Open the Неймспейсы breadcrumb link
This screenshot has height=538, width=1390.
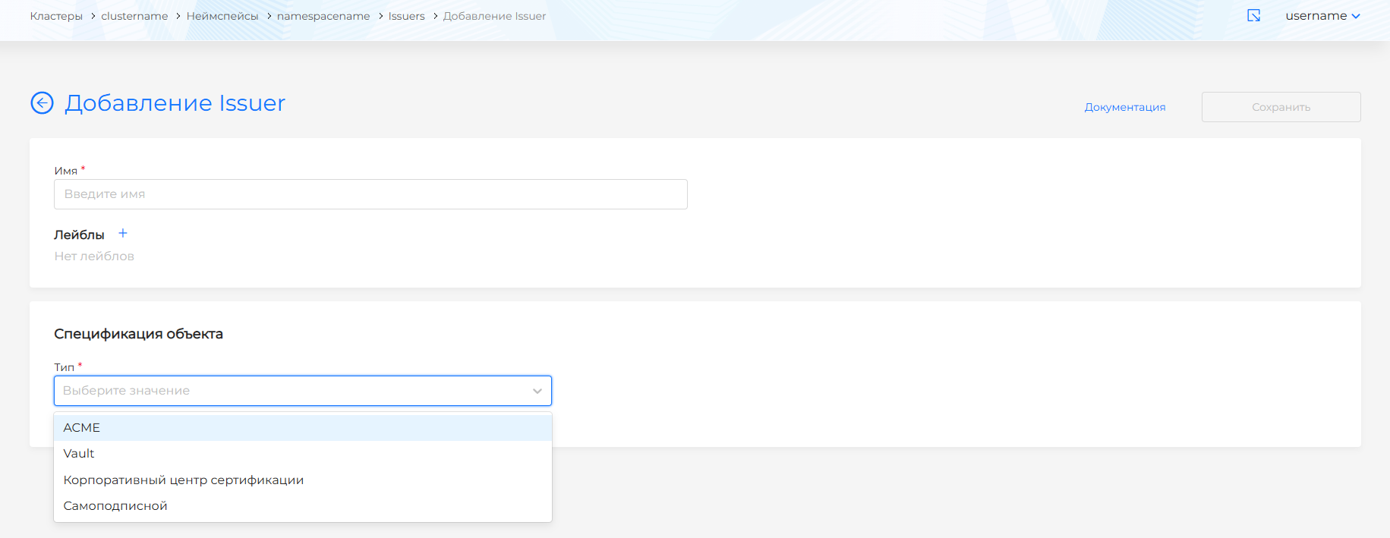pos(222,16)
